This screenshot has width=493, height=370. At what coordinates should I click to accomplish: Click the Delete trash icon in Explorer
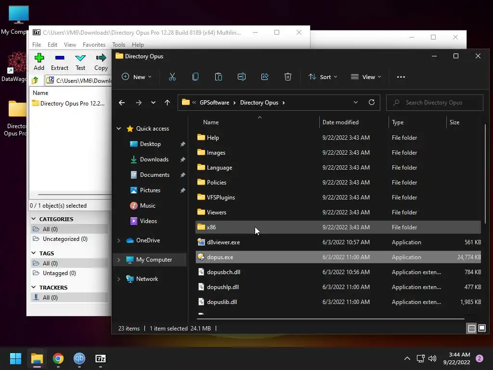288,77
